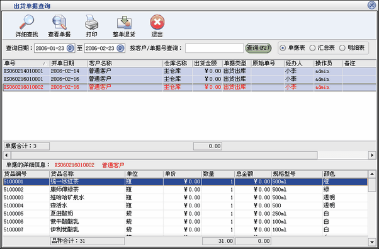Viewport: 379px width, 249px height.
Task: Sort by the 单号 column header
Action: coord(26,64)
